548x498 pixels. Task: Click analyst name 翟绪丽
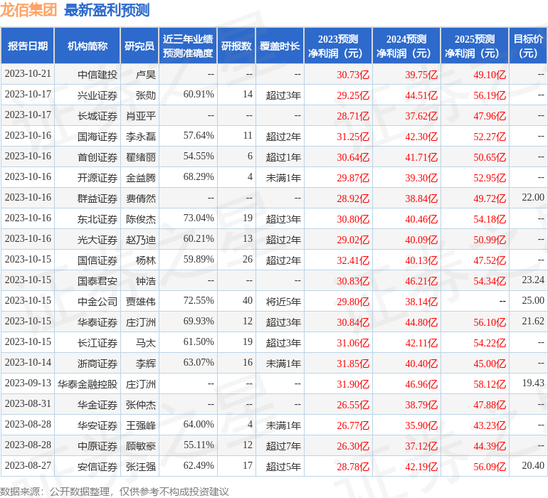pos(141,157)
